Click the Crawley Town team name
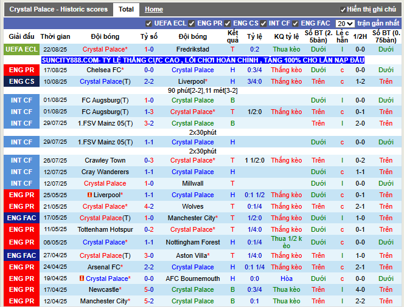The height and width of the screenshot is (307, 404). pyautogui.click(x=105, y=160)
